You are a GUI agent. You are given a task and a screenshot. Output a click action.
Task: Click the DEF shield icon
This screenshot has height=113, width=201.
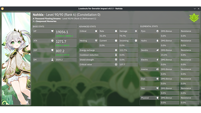tap(52, 50)
